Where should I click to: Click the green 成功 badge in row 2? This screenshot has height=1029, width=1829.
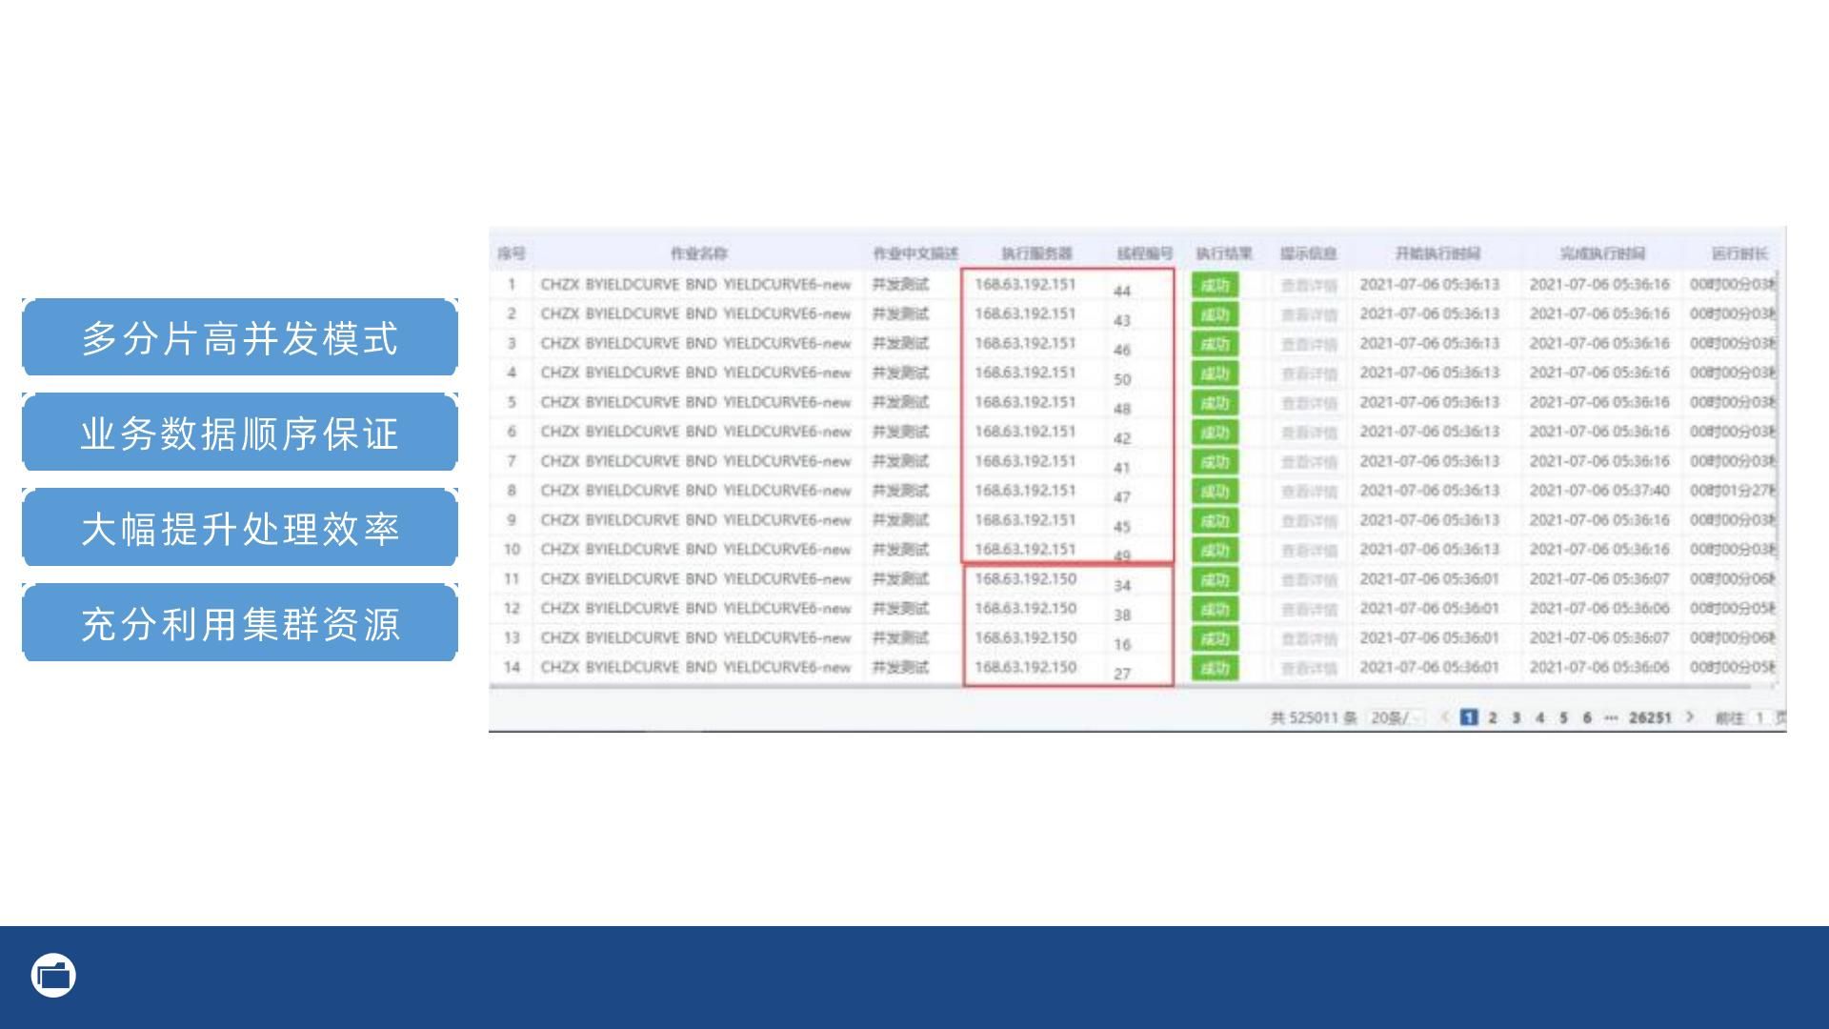[x=1215, y=314]
